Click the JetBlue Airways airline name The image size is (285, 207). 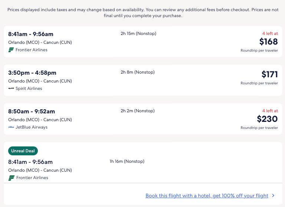point(32,127)
